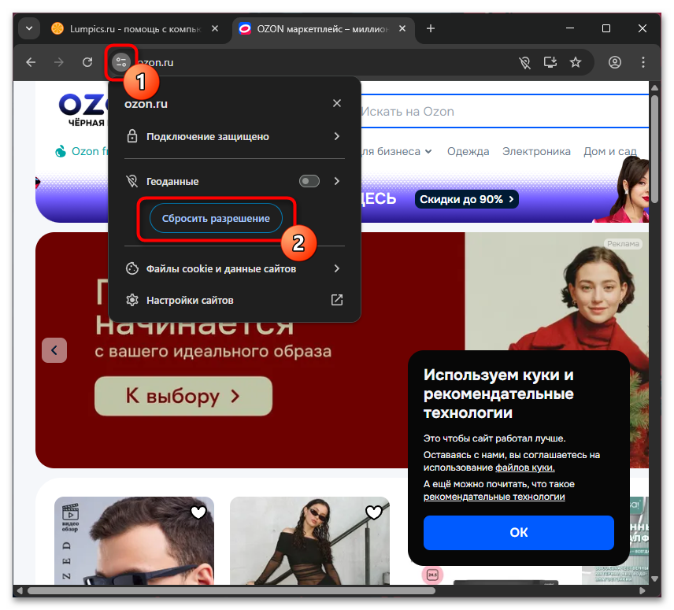Open the tab search dropdown arrow
Image resolution: width=674 pixels, height=610 pixels.
[29, 28]
